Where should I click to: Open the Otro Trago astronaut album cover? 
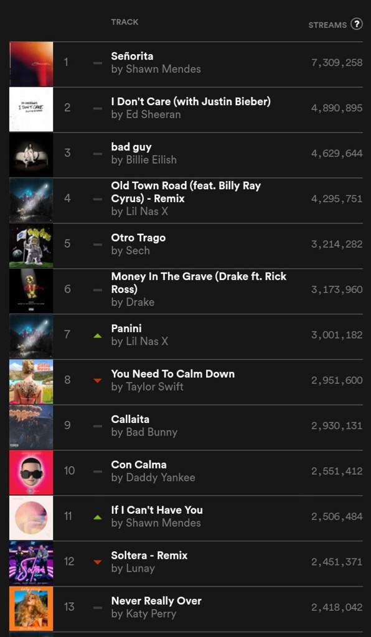pos(31,245)
